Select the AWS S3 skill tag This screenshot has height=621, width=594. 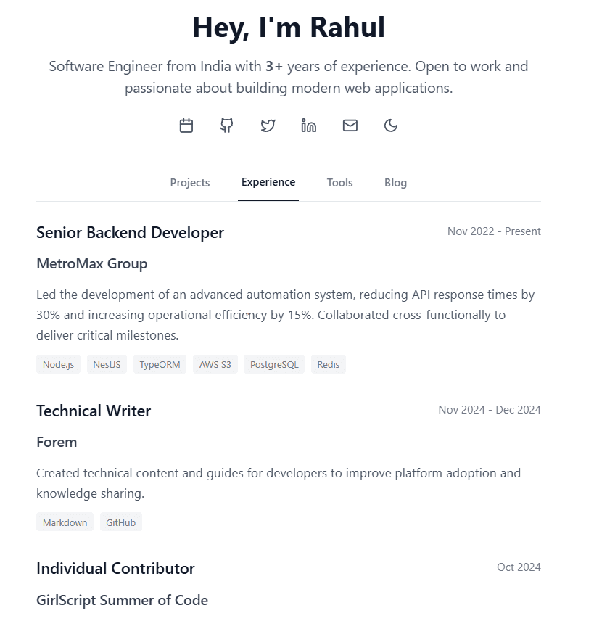coord(215,364)
